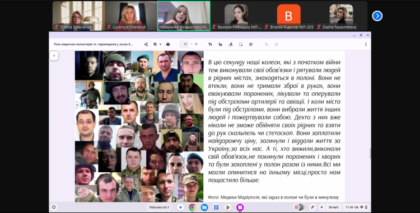Image resolution: width=420 pixels, height=213 pixels.
Task: Open the three-dot more options menu
Action: [366, 44]
